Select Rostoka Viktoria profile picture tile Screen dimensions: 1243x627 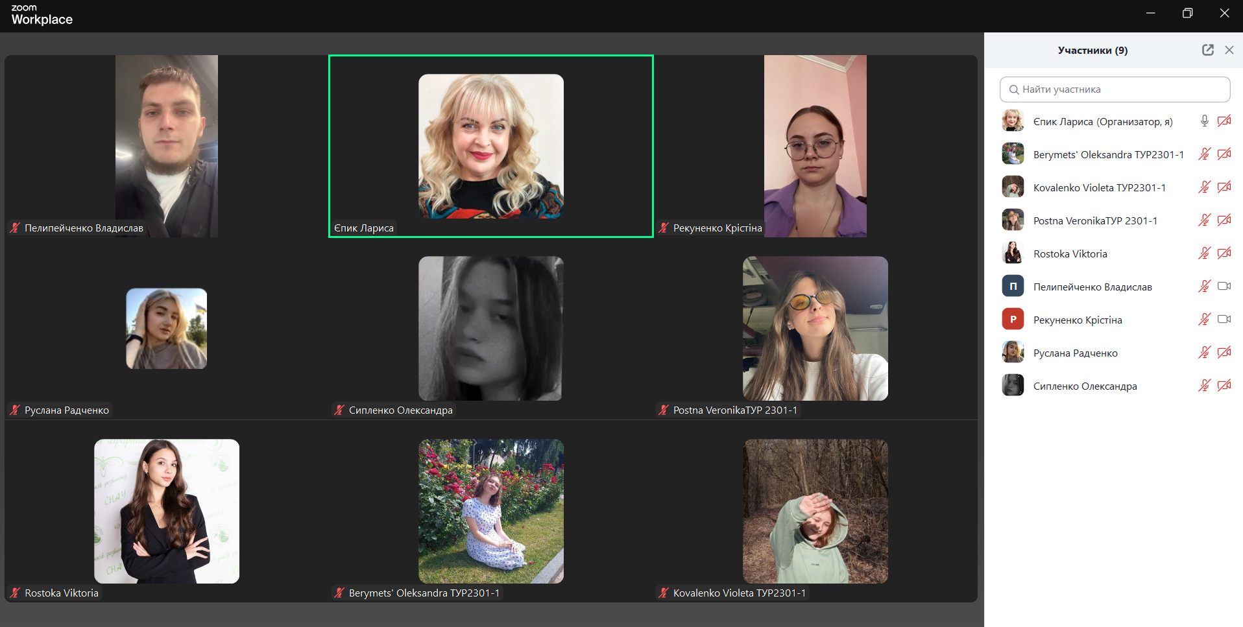coord(167,511)
